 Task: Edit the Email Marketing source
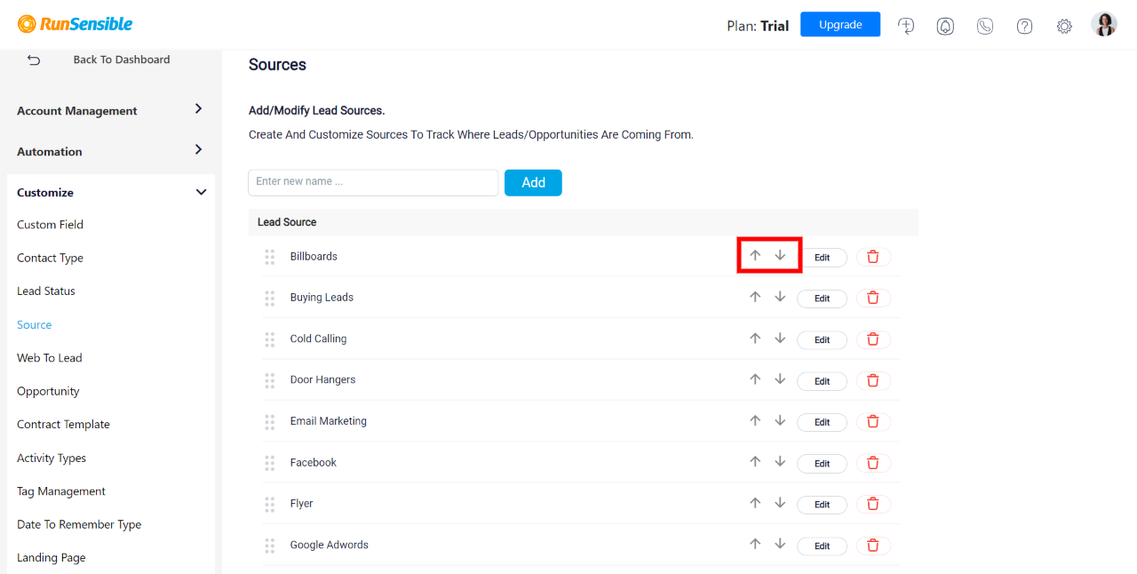[822, 422]
